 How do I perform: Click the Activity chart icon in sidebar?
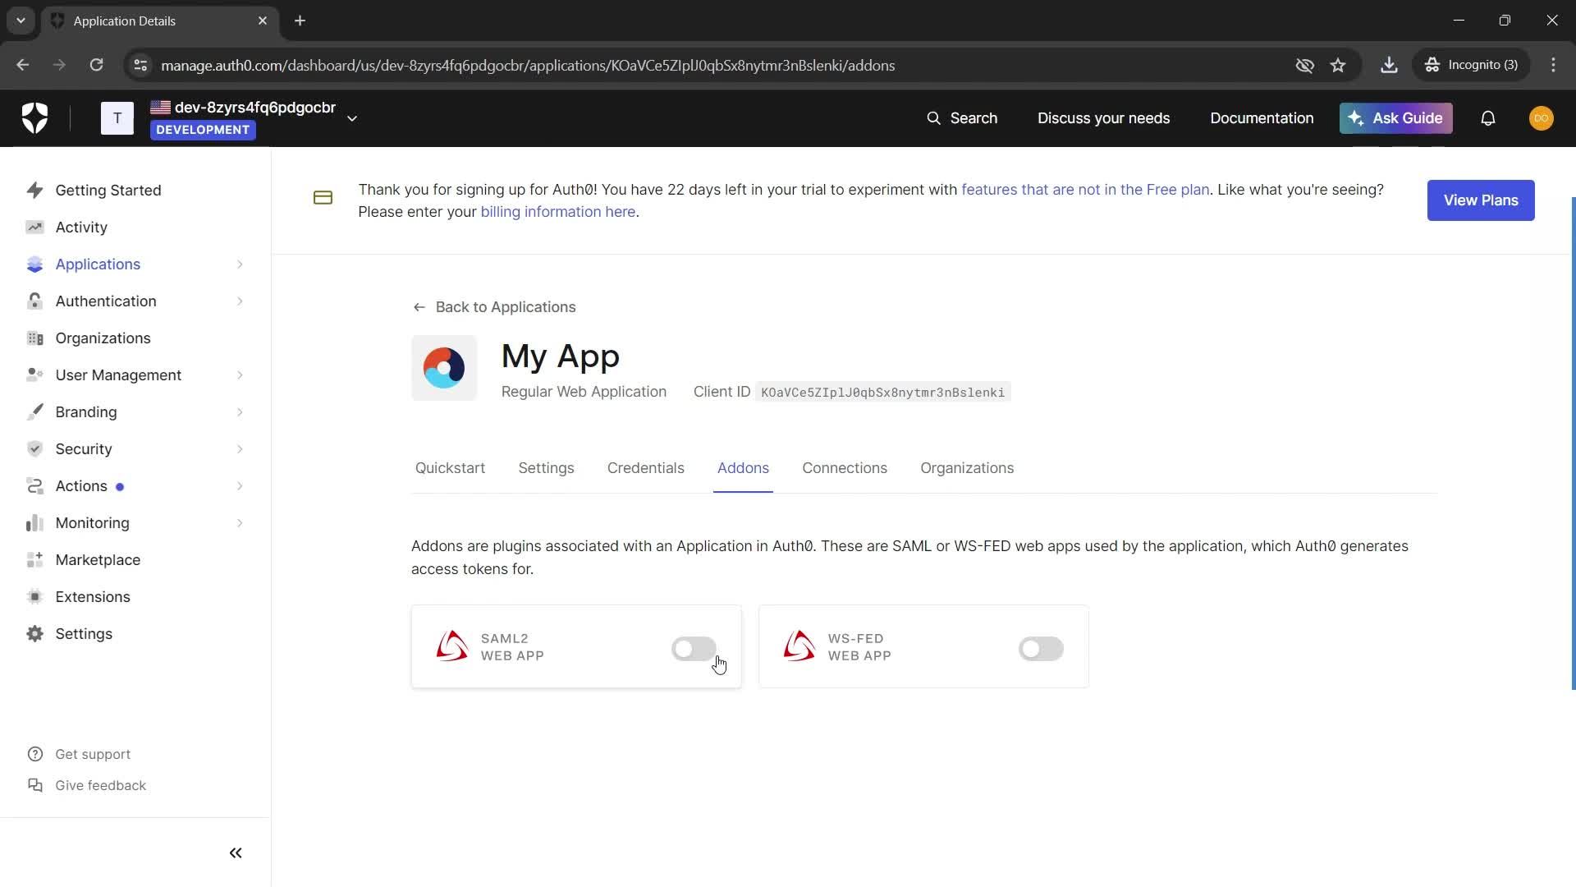tap(34, 227)
